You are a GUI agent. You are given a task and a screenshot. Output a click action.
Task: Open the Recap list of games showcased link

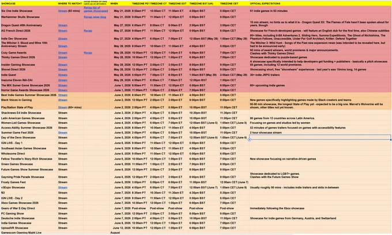[96, 9]
